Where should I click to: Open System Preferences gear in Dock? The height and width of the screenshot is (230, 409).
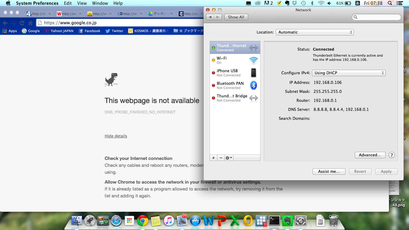pos(300,221)
